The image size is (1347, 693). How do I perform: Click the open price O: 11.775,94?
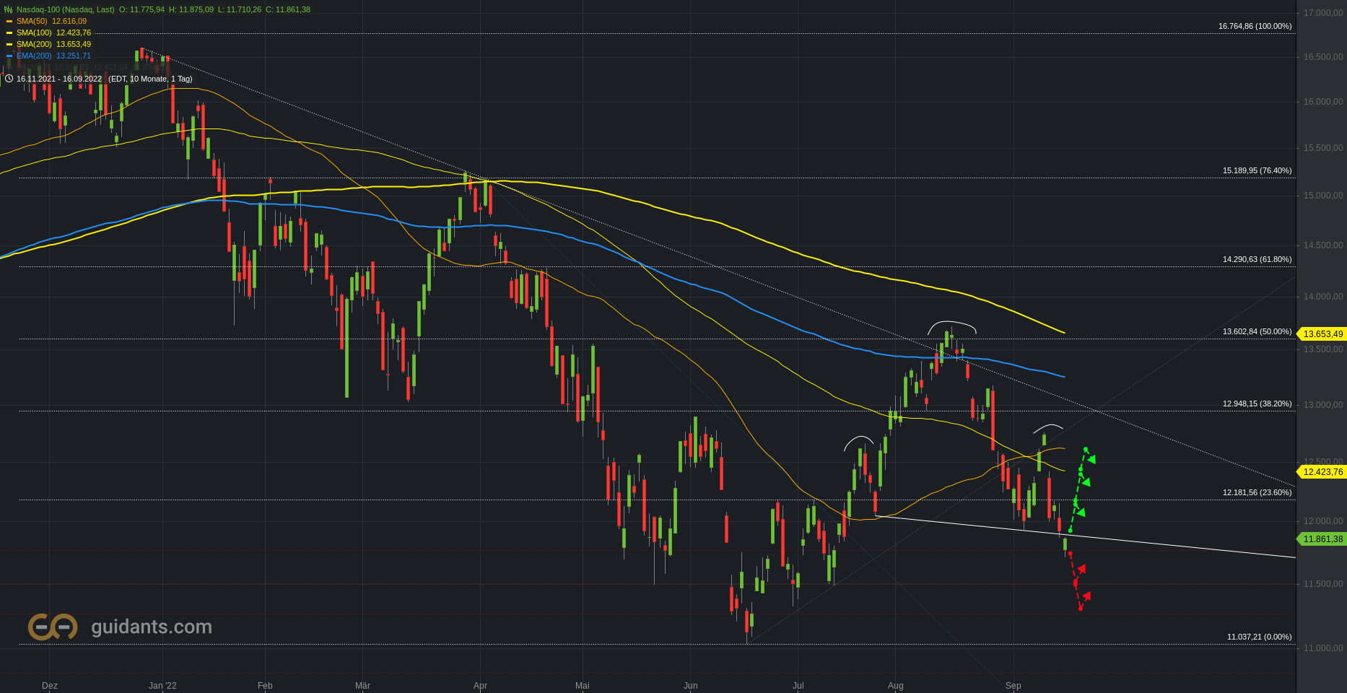141,9
